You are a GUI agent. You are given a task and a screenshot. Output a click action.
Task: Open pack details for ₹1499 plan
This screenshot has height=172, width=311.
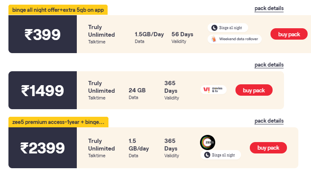[269, 65]
